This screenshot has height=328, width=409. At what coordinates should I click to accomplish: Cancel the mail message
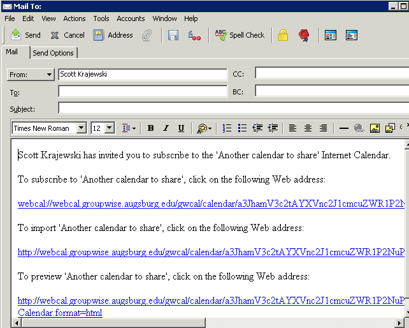point(68,35)
